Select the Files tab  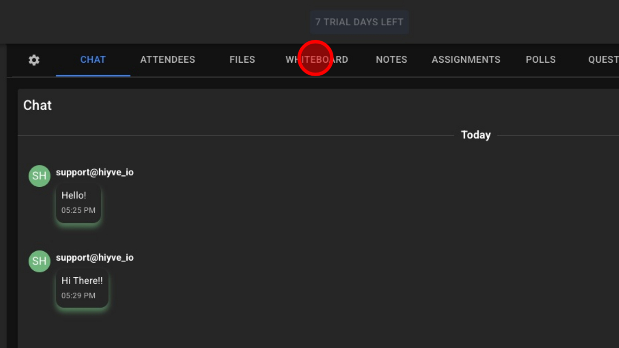click(242, 60)
